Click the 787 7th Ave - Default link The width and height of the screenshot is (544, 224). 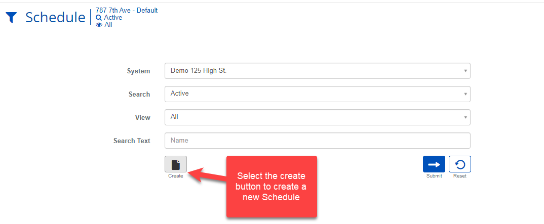127,10
